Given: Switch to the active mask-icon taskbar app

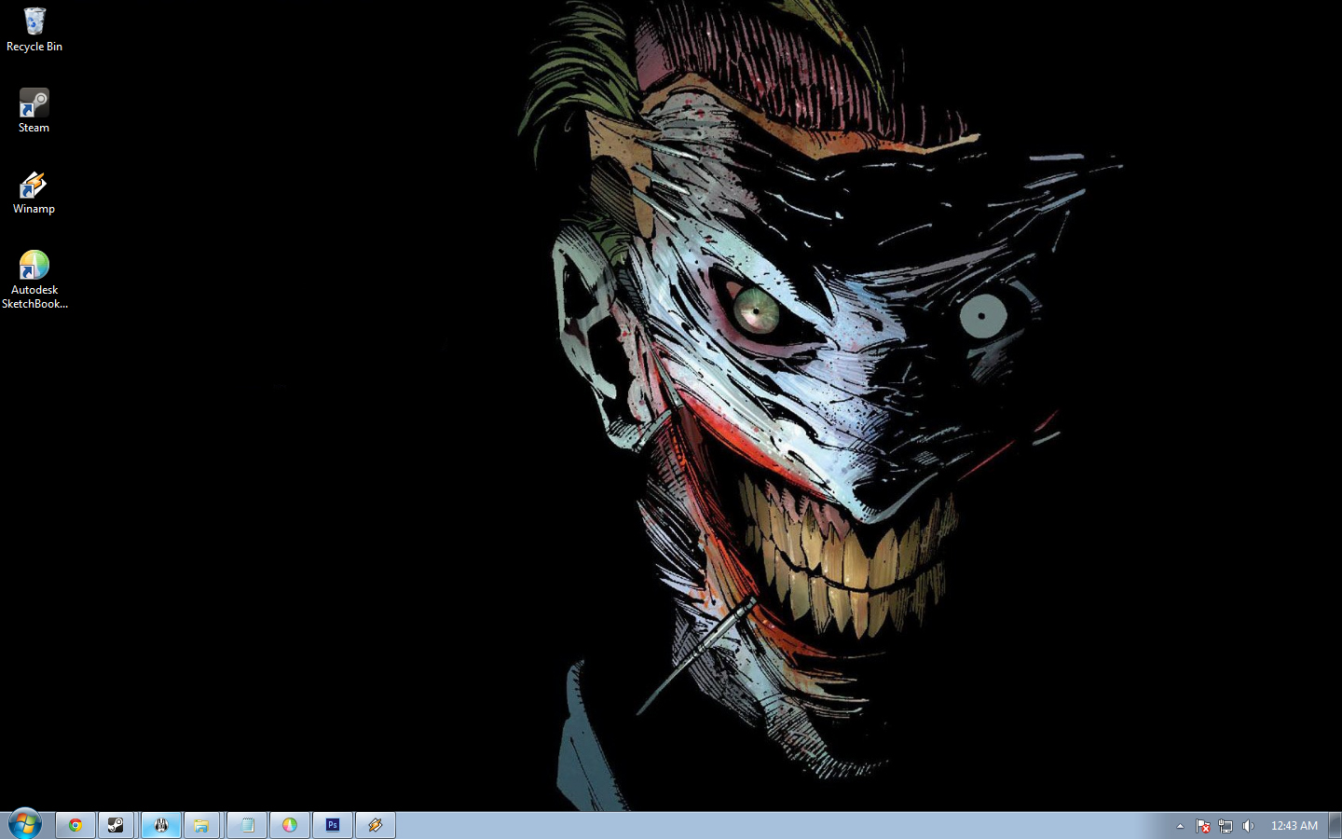Looking at the screenshot, I should [x=161, y=825].
